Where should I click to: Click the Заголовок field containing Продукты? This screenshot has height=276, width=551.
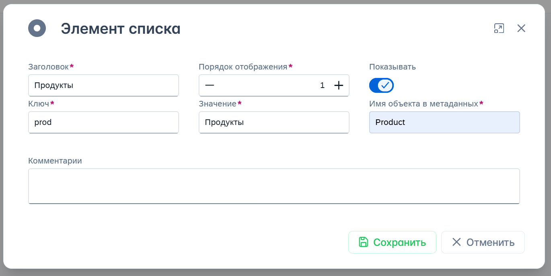pos(103,85)
